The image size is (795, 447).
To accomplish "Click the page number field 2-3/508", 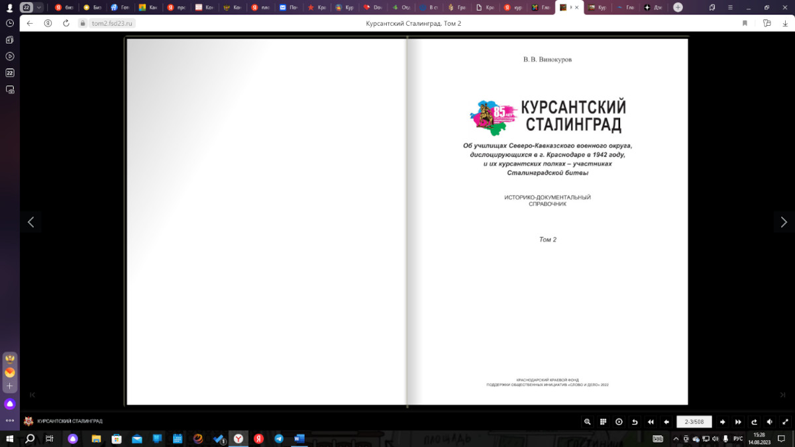I will [694, 422].
